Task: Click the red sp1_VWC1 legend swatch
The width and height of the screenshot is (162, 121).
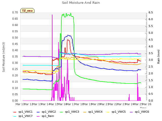Action: click(x=15, y=112)
